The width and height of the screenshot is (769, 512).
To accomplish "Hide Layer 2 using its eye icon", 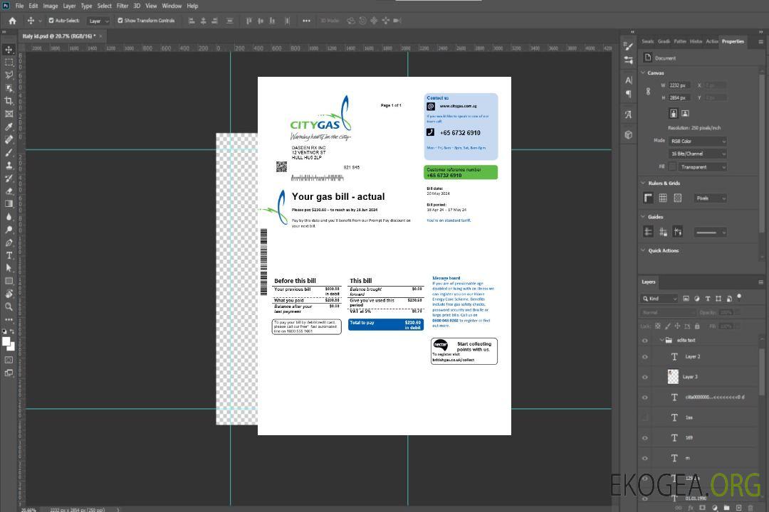I will [645, 357].
